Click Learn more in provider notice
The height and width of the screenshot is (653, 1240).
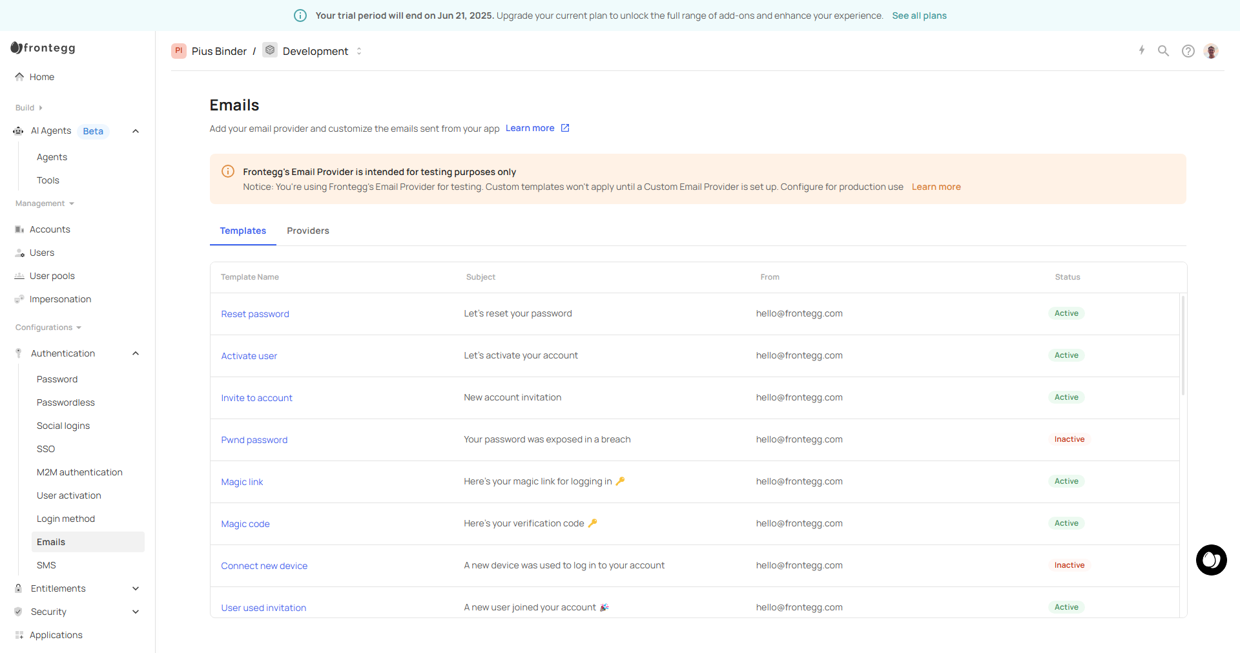click(x=936, y=187)
